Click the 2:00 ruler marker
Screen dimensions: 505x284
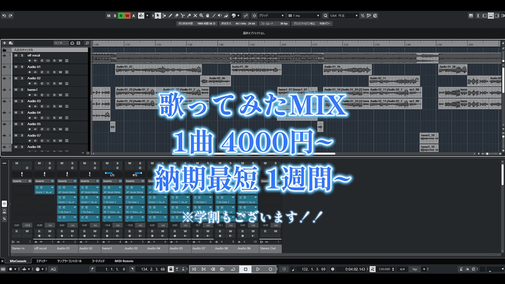point(284,44)
